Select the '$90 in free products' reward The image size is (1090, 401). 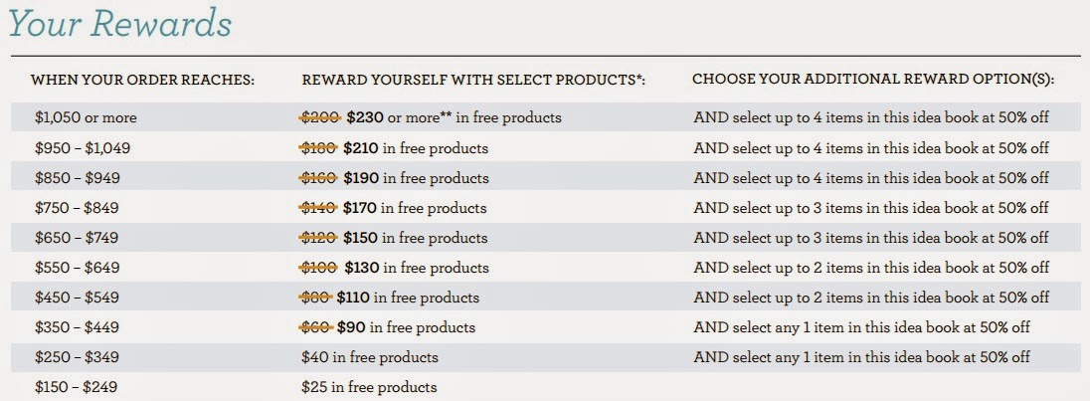coord(406,327)
